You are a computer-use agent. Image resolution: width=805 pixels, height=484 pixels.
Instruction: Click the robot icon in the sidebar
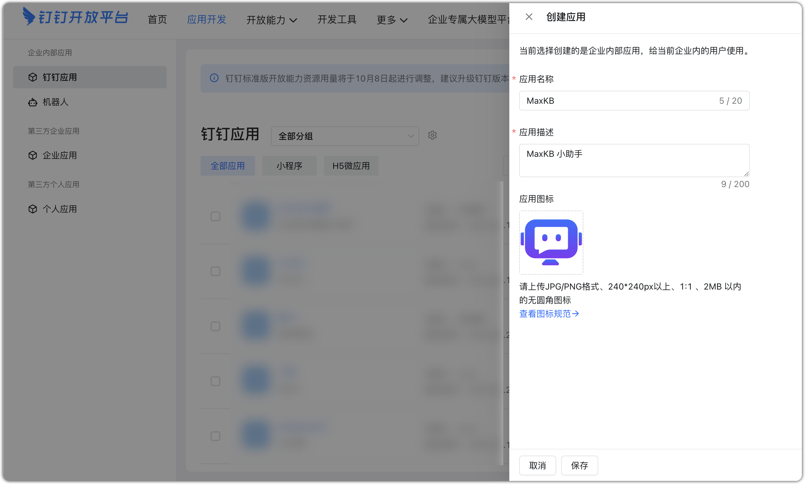point(33,102)
